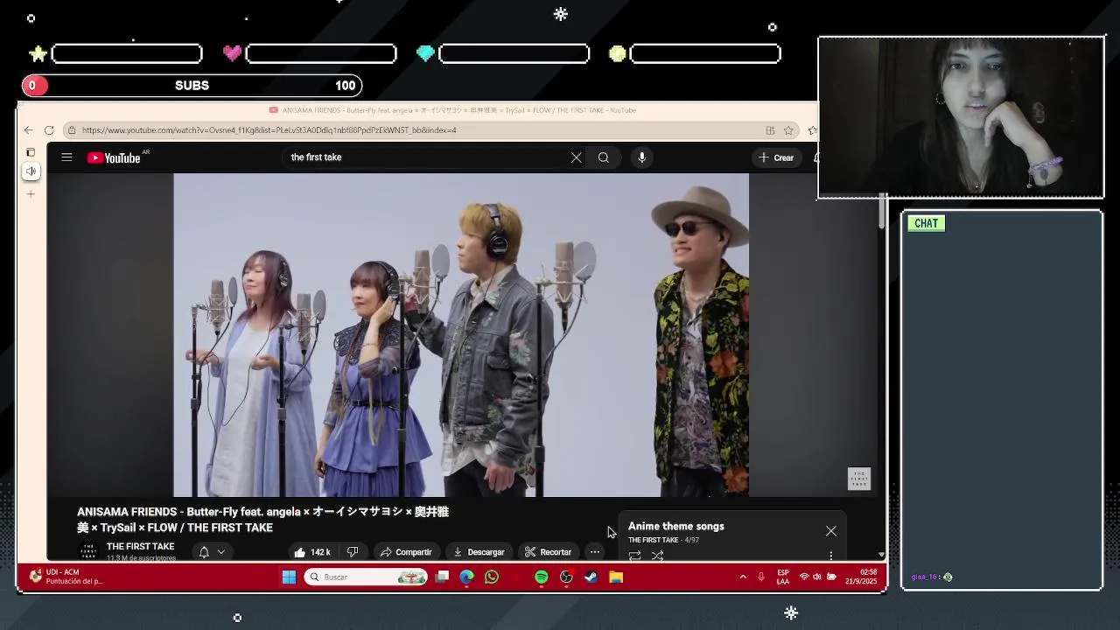Viewport: 1120px width, 630px height.
Task: Click Descargar to download video
Action: 479,552
